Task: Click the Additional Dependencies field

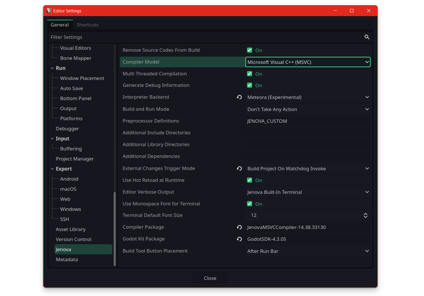Action: (308, 156)
